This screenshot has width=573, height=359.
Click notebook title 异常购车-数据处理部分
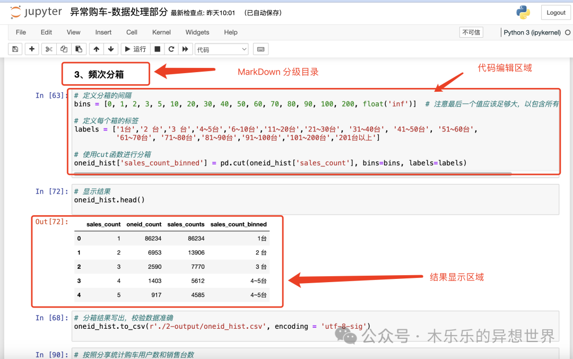click(119, 12)
